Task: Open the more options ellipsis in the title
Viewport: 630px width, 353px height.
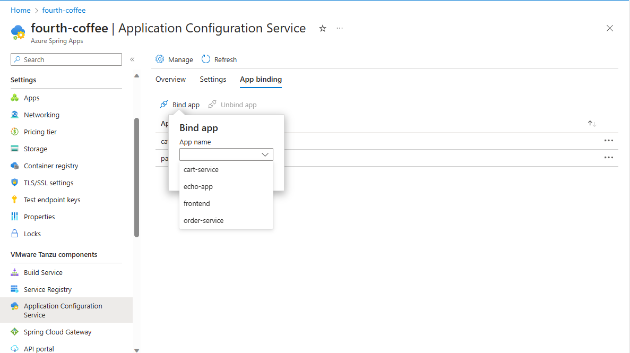Action: (340, 29)
